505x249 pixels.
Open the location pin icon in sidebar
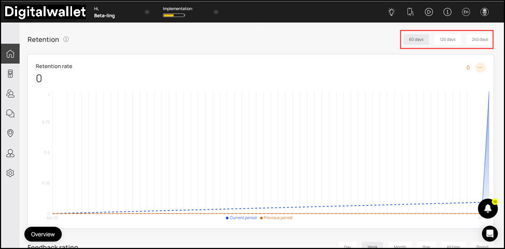click(x=10, y=133)
